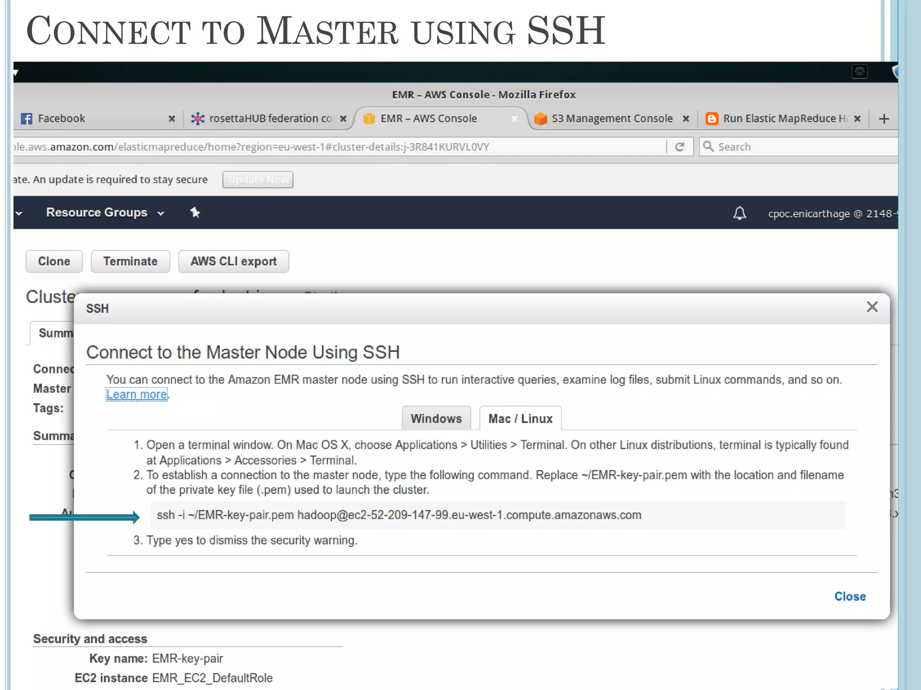921x690 pixels.
Task: Click the Facebook tab favicon
Action: pyautogui.click(x=27, y=119)
